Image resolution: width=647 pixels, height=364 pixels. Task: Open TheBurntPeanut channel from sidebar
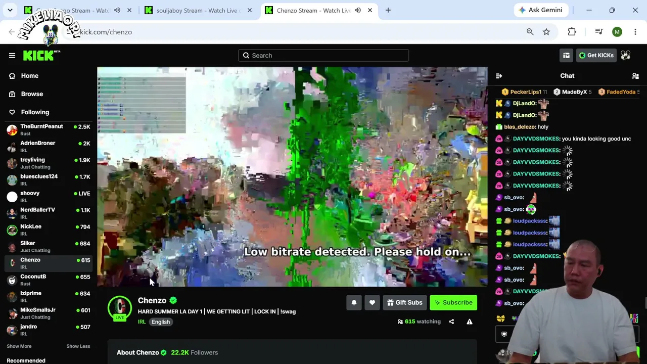coord(49,130)
